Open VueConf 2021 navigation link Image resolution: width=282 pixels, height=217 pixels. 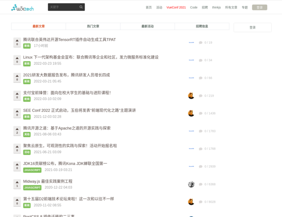coord(176,7)
